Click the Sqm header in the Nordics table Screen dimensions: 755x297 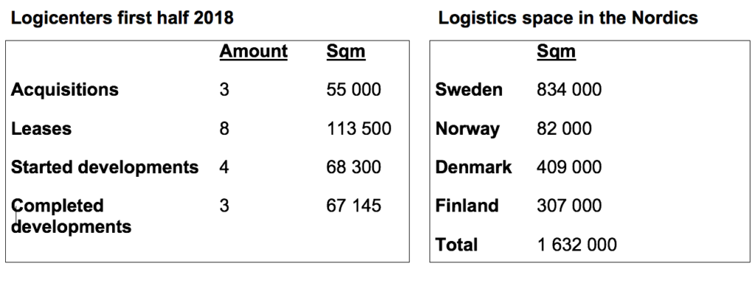556,52
